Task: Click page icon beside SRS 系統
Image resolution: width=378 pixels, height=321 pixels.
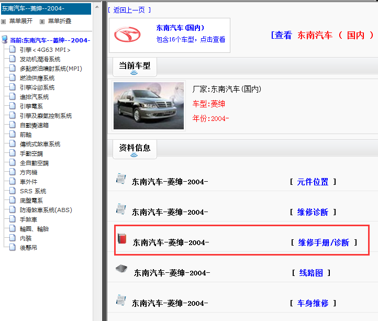Action: click(13, 191)
